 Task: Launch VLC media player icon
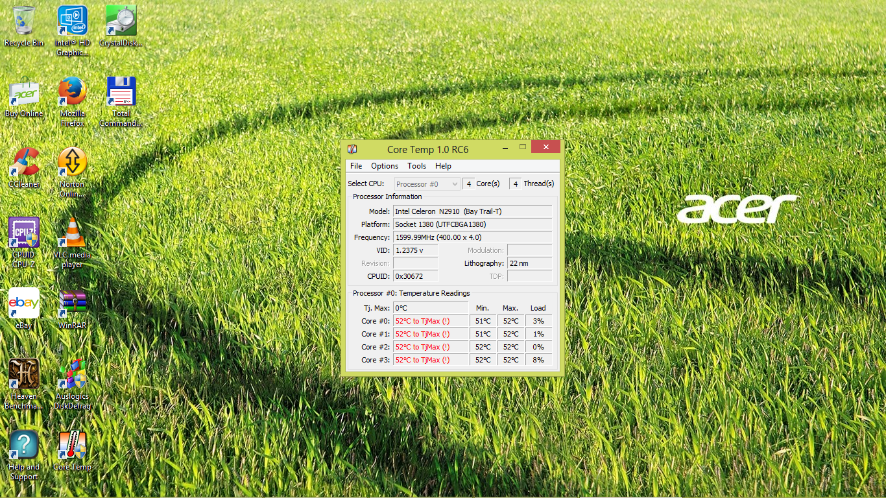(x=72, y=233)
